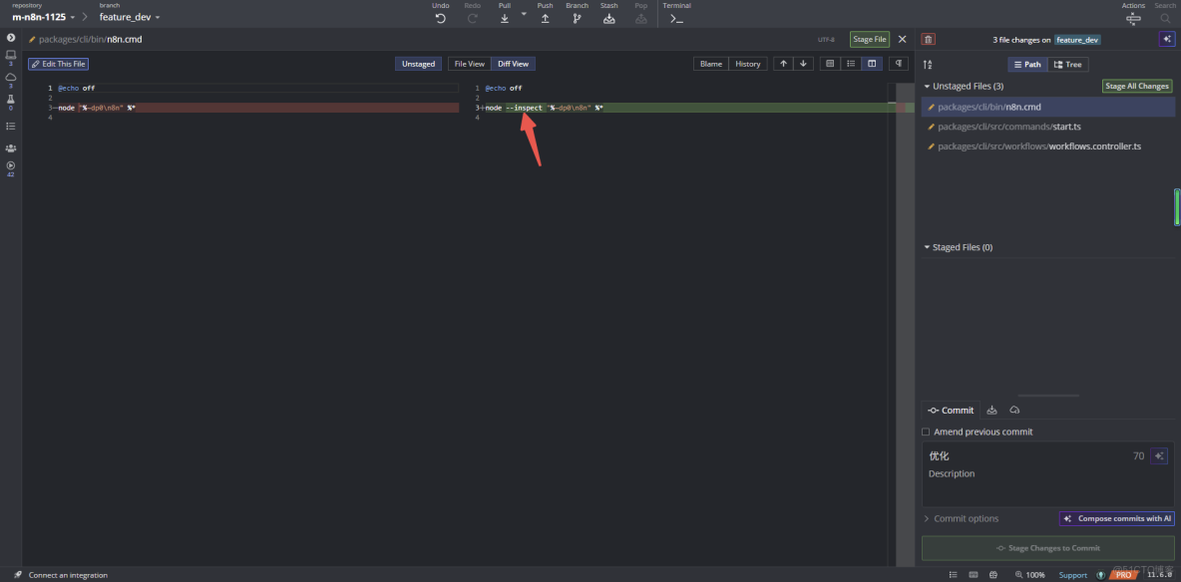Viewport: 1181px width, 582px height.
Task: Click status bar list icon
Action: pos(953,575)
